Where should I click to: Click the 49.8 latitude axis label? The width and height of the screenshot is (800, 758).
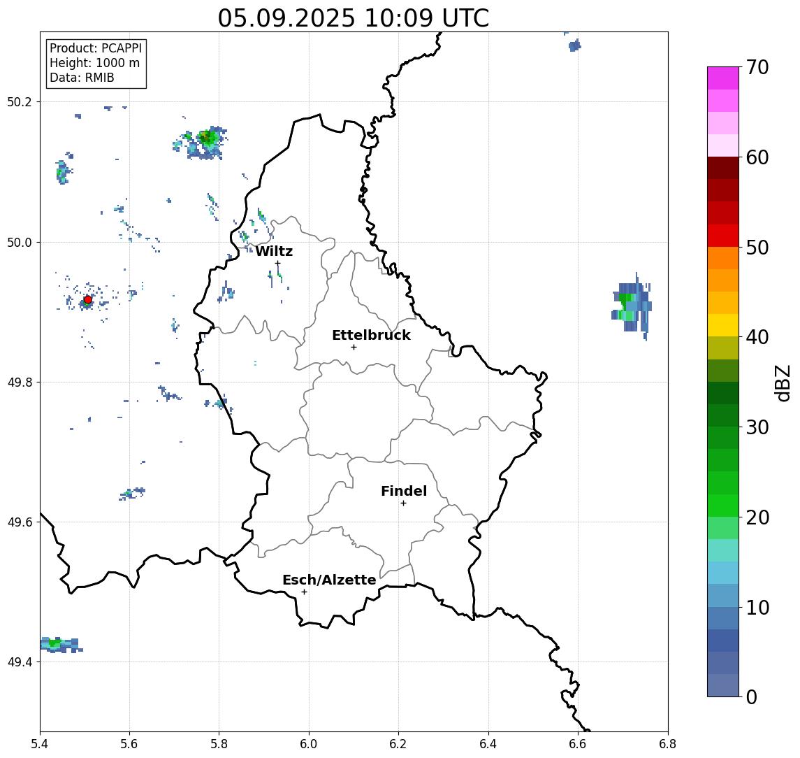tap(20, 382)
